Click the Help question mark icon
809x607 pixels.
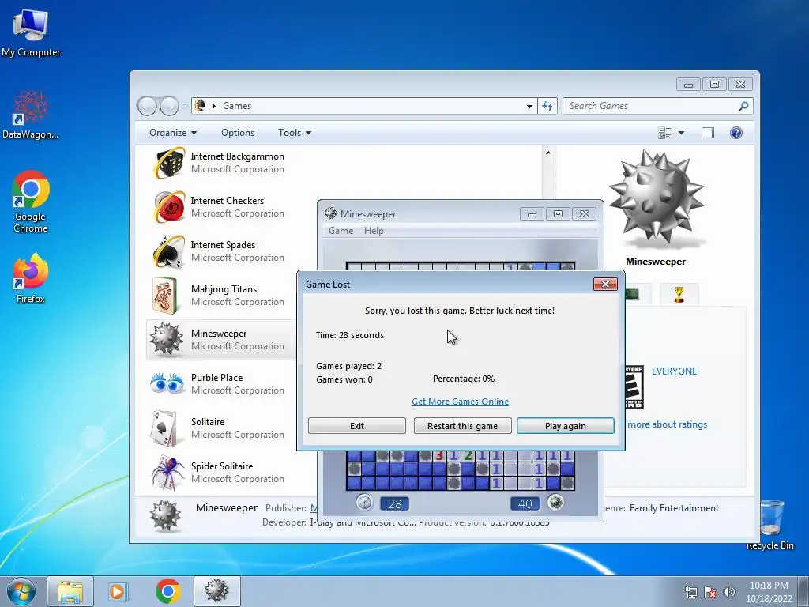pyautogui.click(x=736, y=133)
